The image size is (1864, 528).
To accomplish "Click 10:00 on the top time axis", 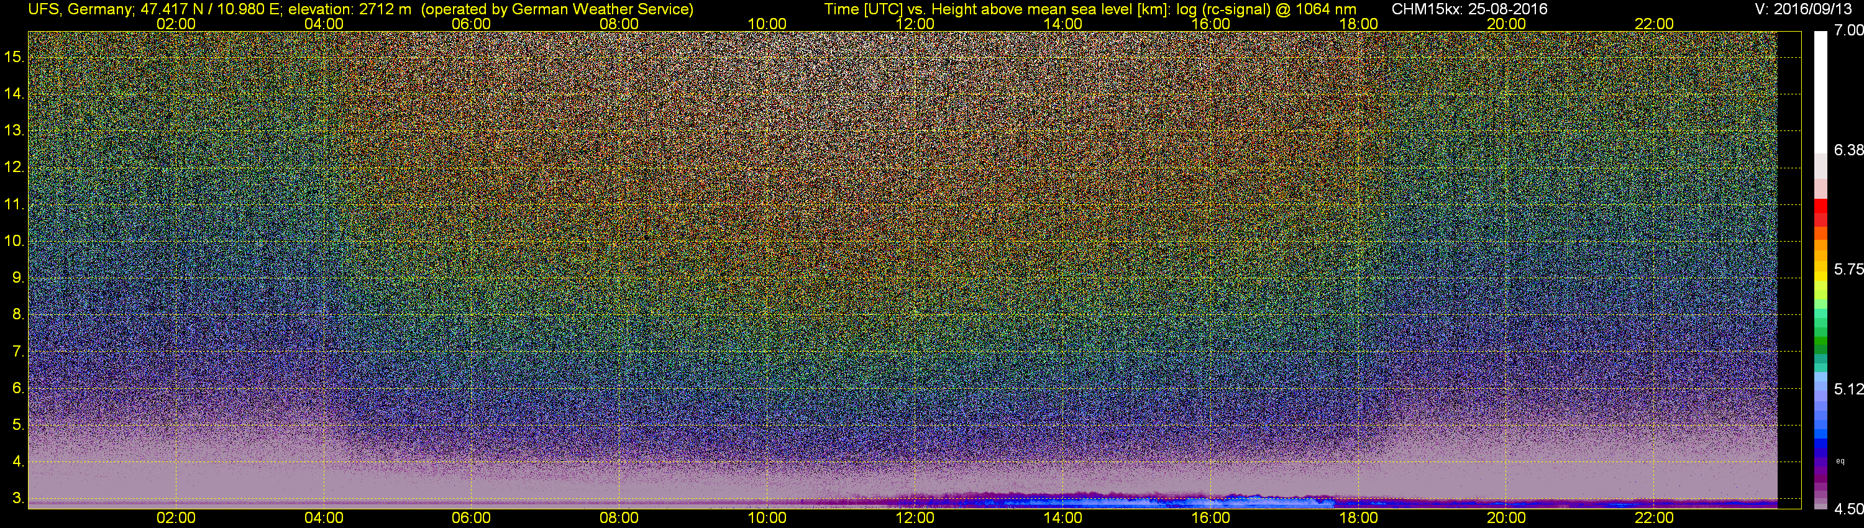I will [767, 24].
